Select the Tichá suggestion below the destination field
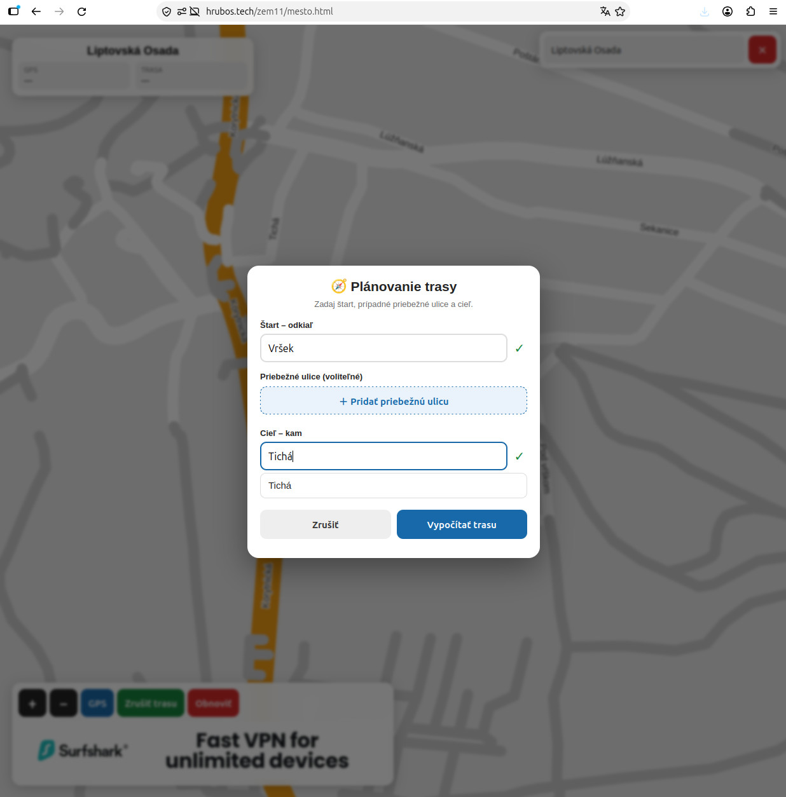 394,486
